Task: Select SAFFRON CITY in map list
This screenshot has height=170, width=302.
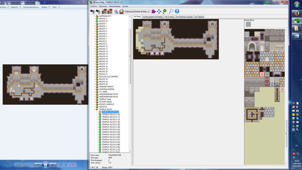Action: coord(105,16)
